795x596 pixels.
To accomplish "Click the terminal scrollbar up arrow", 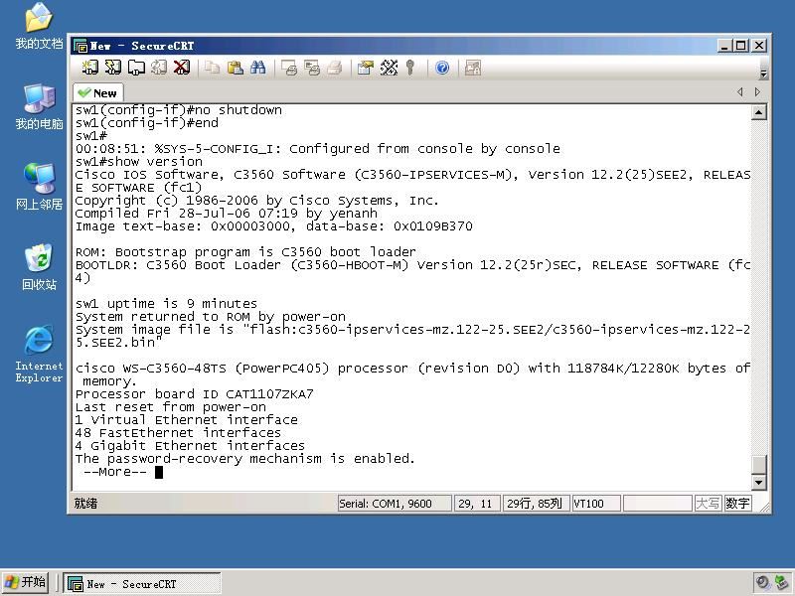I will [x=758, y=111].
